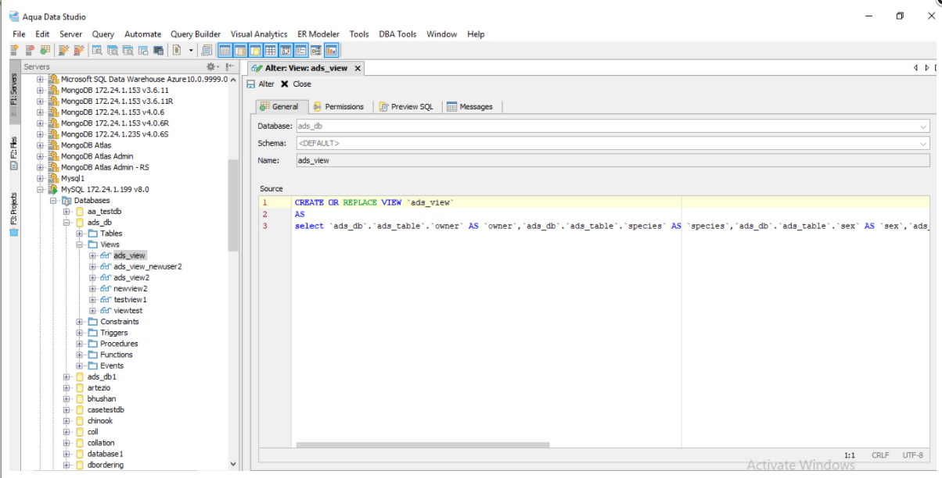Open the Database ads_db dropdown
The height and width of the screenshot is (478, 942).
point(924,127)
